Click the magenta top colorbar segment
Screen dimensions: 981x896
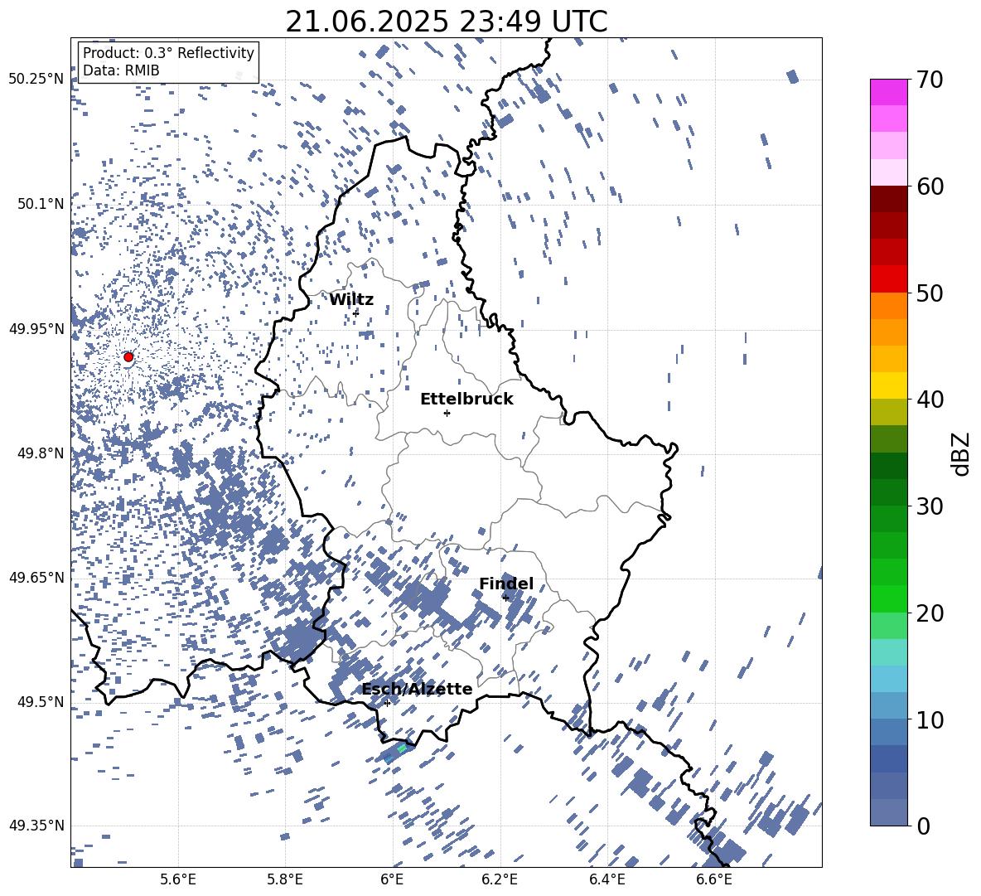[x=888, y=92]
